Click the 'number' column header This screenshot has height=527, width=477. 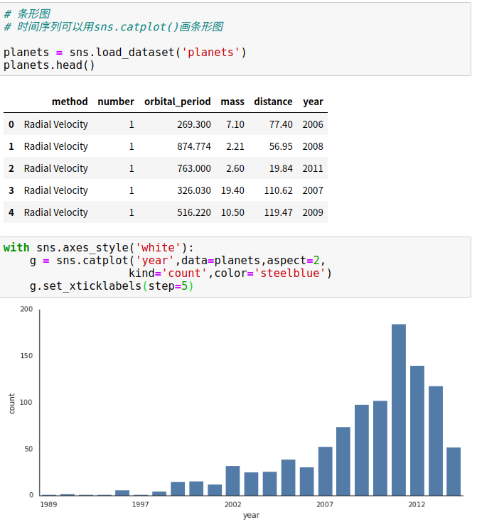pos(116,102)
